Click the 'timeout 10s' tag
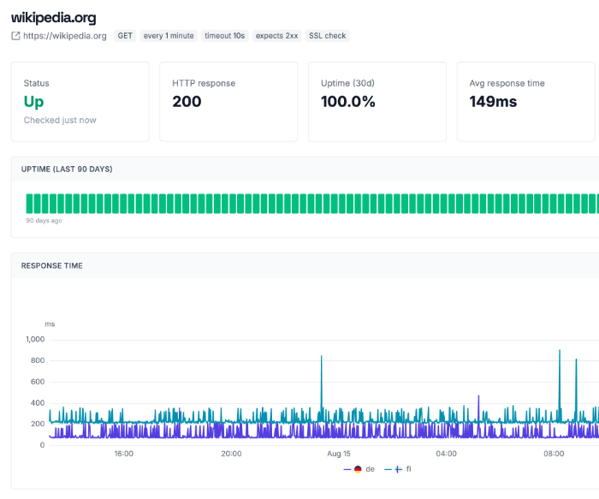The width and height of the screenshot is (599, 499). coord(224,36)
